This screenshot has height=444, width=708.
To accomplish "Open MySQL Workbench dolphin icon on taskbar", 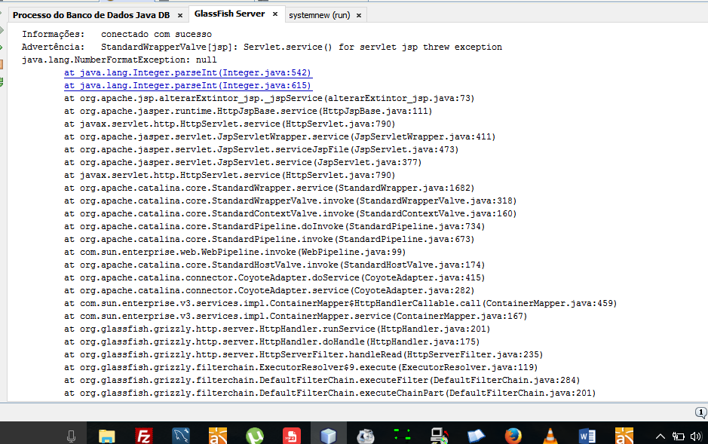I will (181, 436).
